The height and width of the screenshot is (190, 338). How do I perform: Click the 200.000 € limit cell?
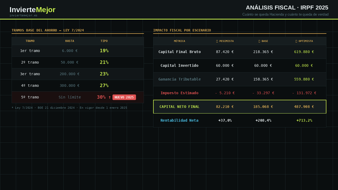coord(70,74)
